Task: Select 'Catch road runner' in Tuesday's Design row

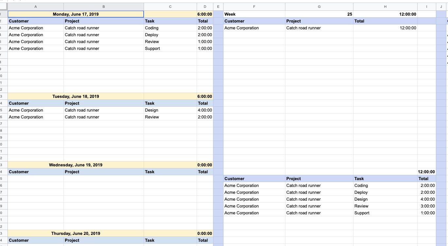Action: pyautogui.click(x=104, y=110)
